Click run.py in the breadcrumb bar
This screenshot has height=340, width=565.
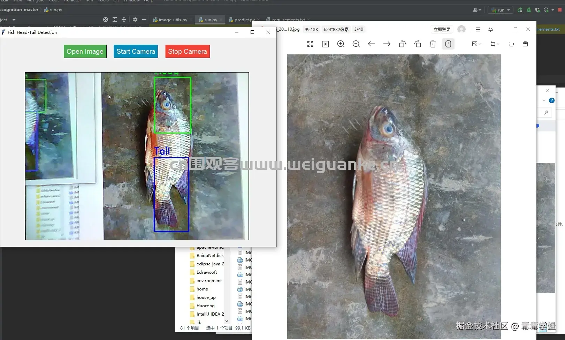click(53, 10)
